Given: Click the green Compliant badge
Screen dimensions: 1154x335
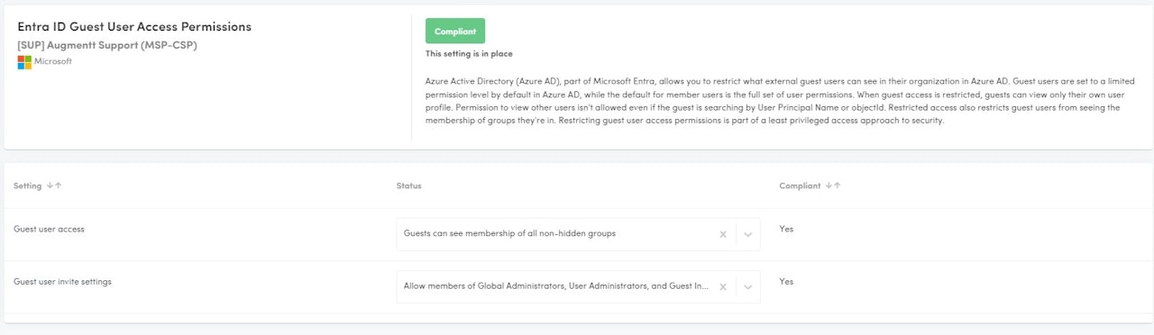Looking at the screenshot, I should point(455,31).
